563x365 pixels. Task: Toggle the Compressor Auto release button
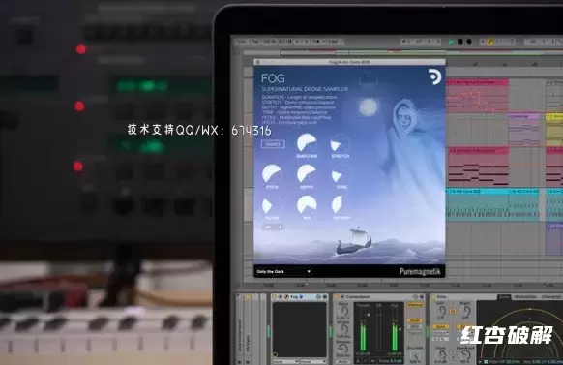pos(343,362)
